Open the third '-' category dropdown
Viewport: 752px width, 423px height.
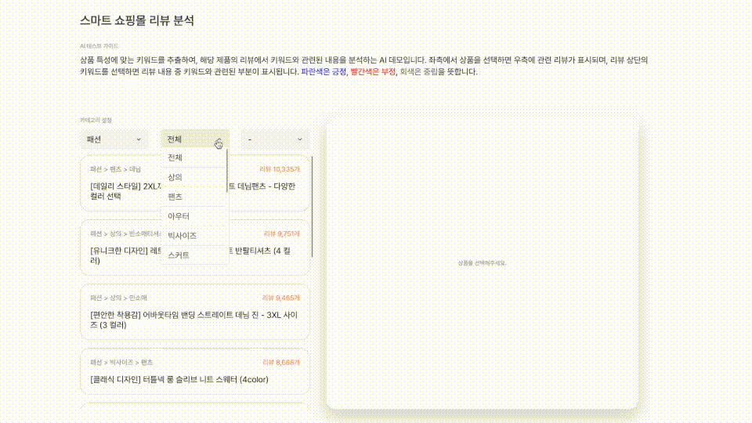[x=275, y=139]
